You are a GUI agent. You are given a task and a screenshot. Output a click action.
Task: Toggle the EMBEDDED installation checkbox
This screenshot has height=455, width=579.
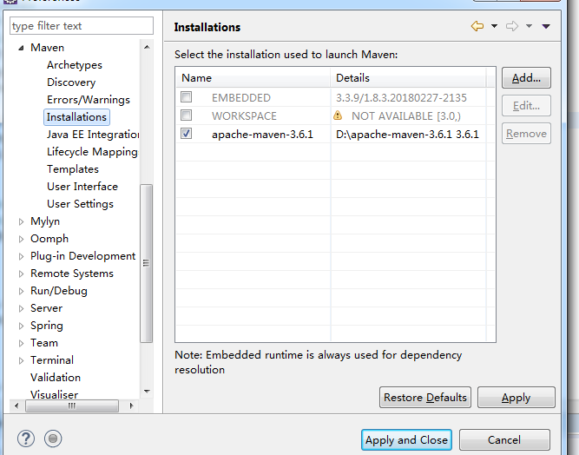(x=186, y=97)
